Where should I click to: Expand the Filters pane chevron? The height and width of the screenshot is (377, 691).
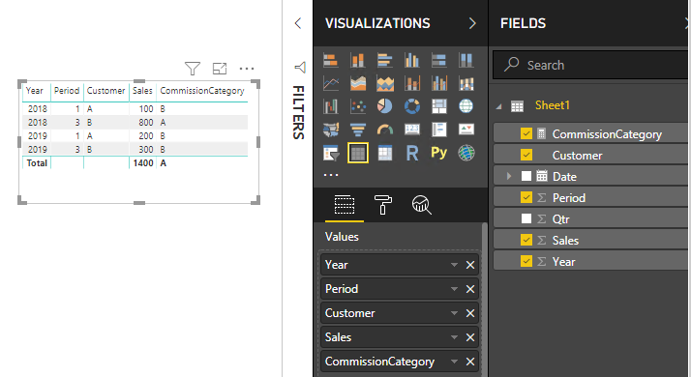pos(298,23)
